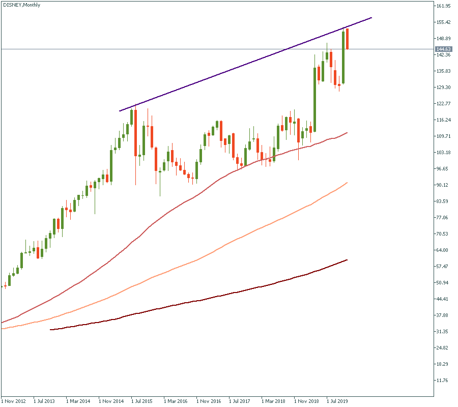Select the dark red lowest moving average
Image resolution: width=458 pixels, height=407 pixels.
pos(204,300)
